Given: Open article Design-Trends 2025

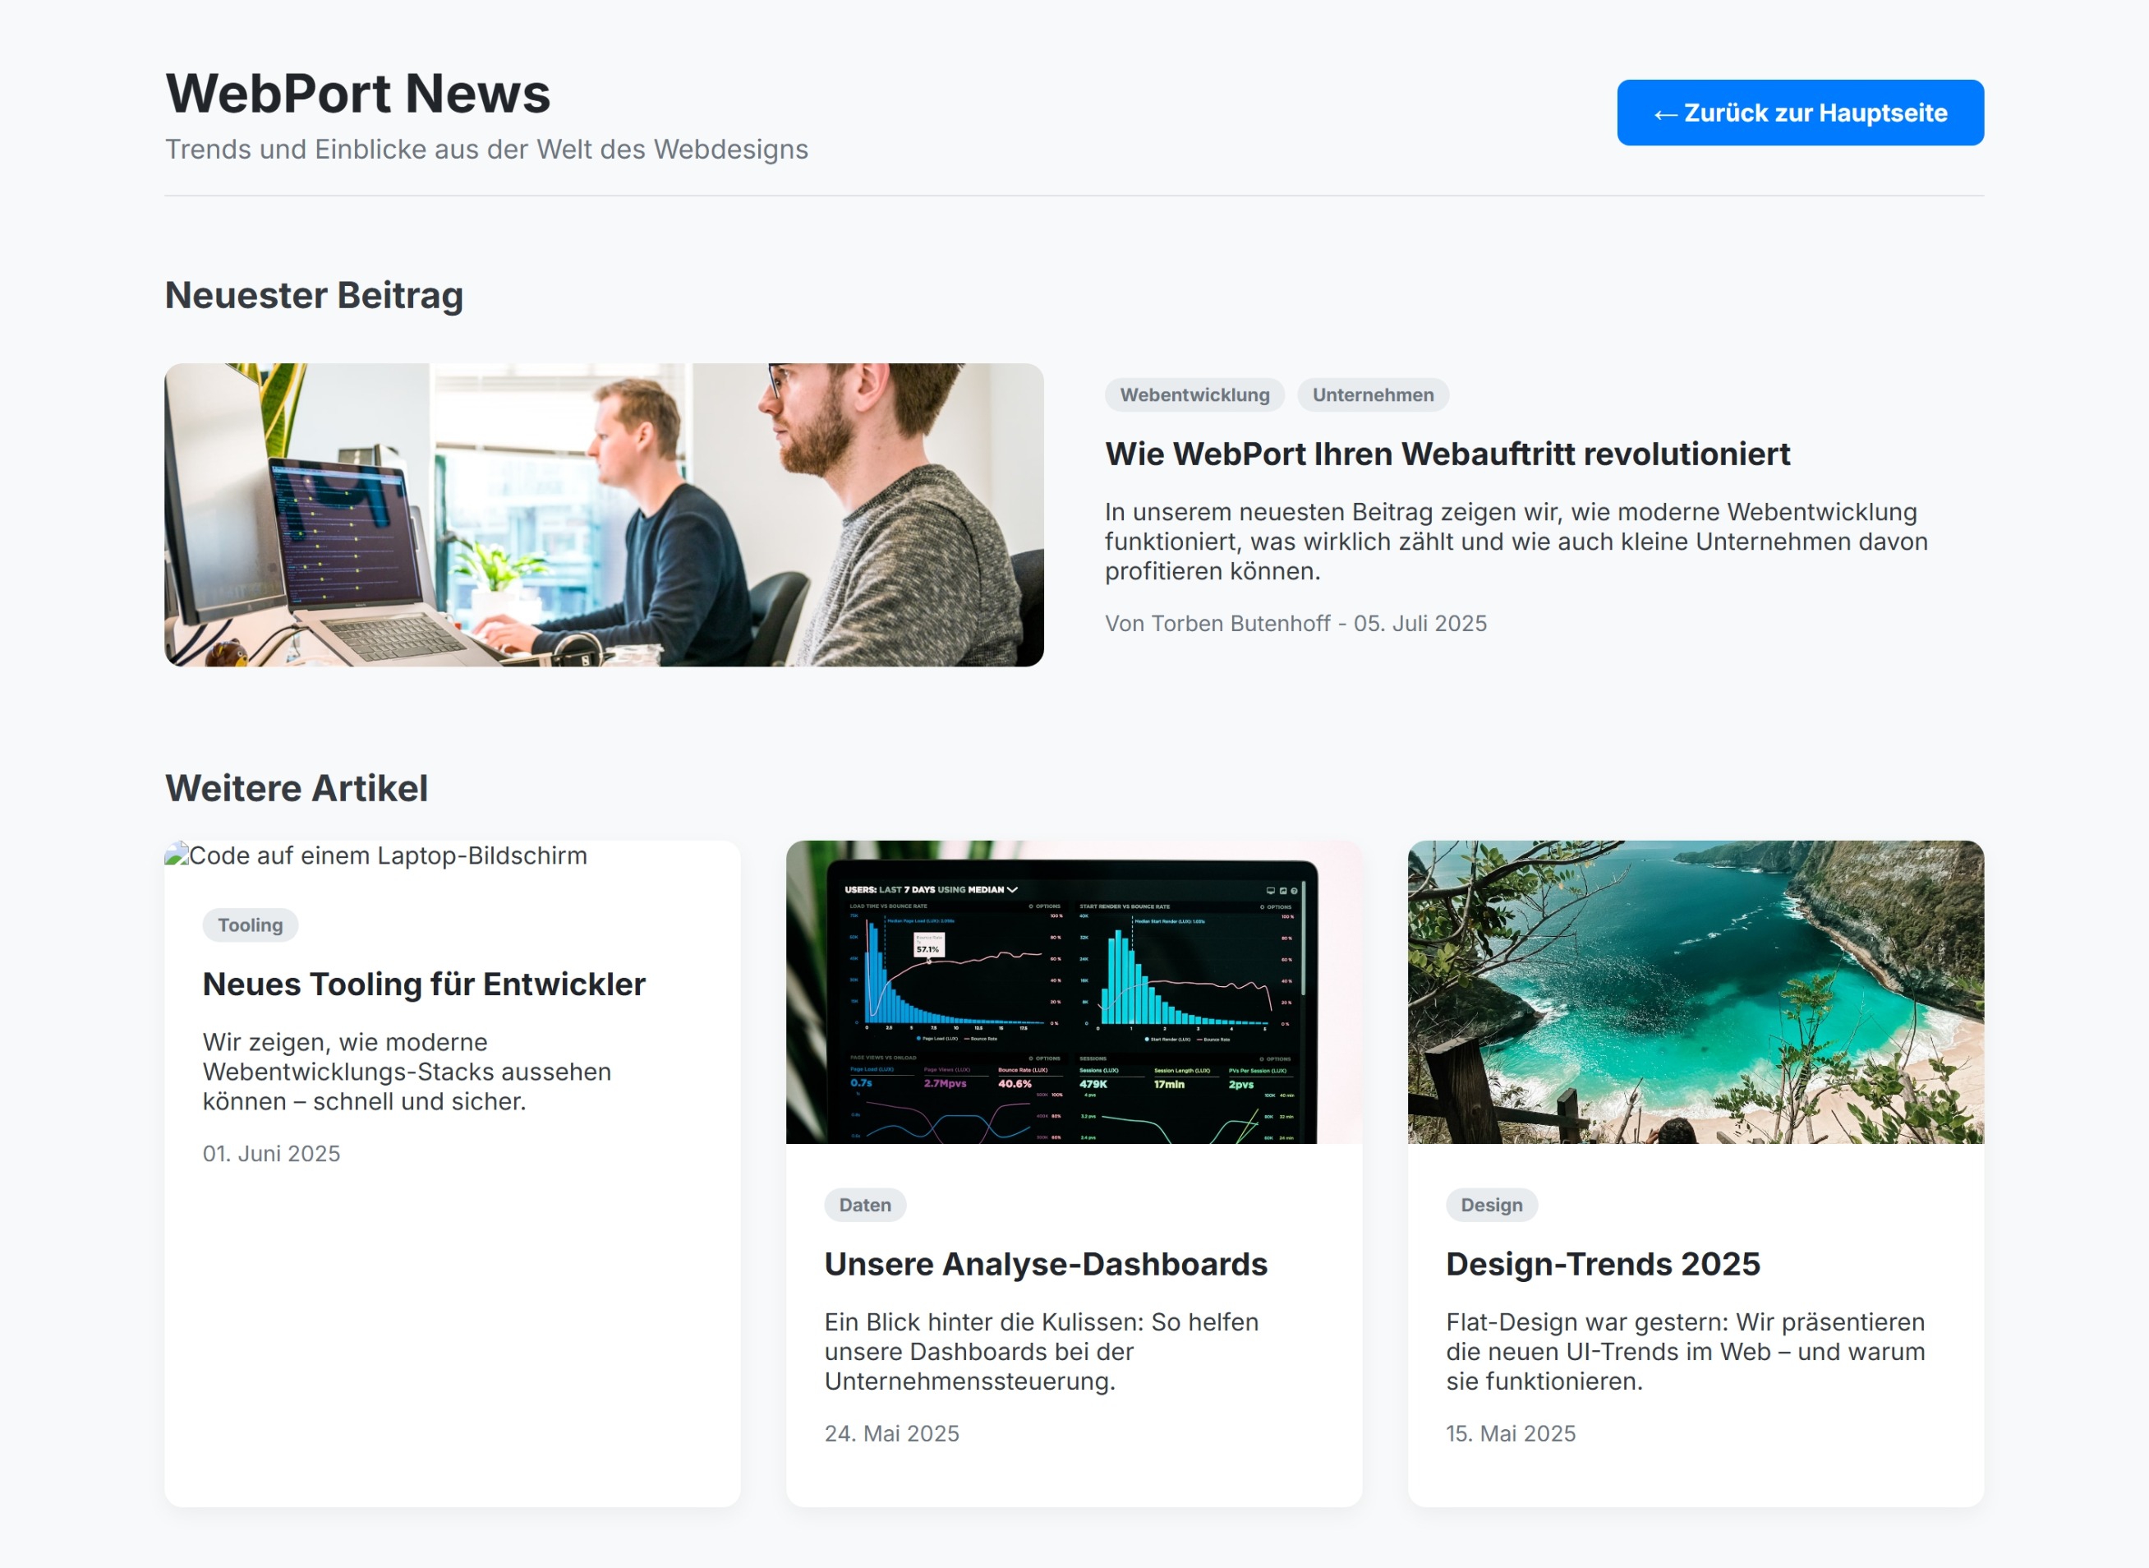Looking at the screenshot, I should click(x=1603, y=1264).
